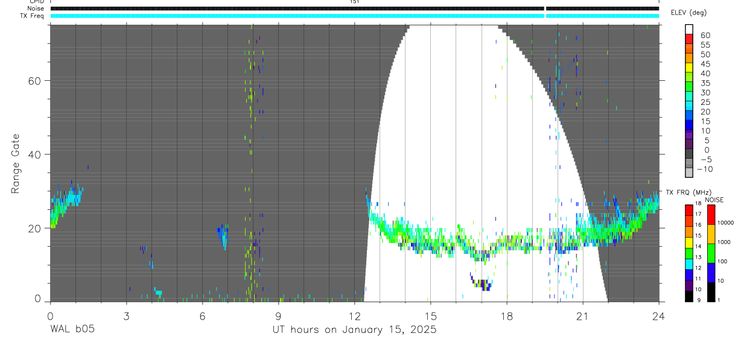Pick the blue segment of the NOISE color bar
This screenshot has width=741, height=342.
[x=710, y=272]
